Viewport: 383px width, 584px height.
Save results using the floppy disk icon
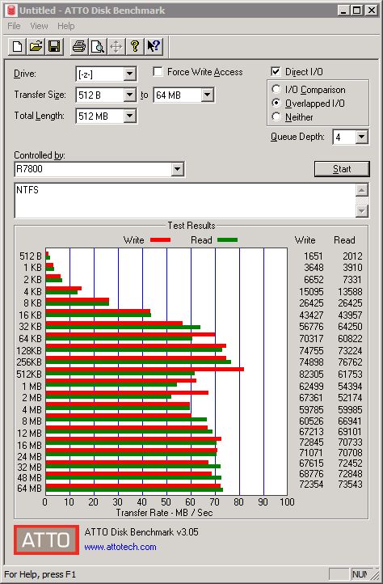pos(54,47)
